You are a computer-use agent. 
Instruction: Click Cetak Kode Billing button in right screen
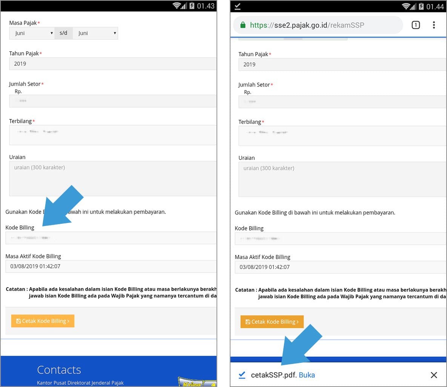click(x=272, y=322)
